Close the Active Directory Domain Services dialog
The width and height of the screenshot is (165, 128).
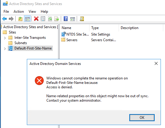156,63
